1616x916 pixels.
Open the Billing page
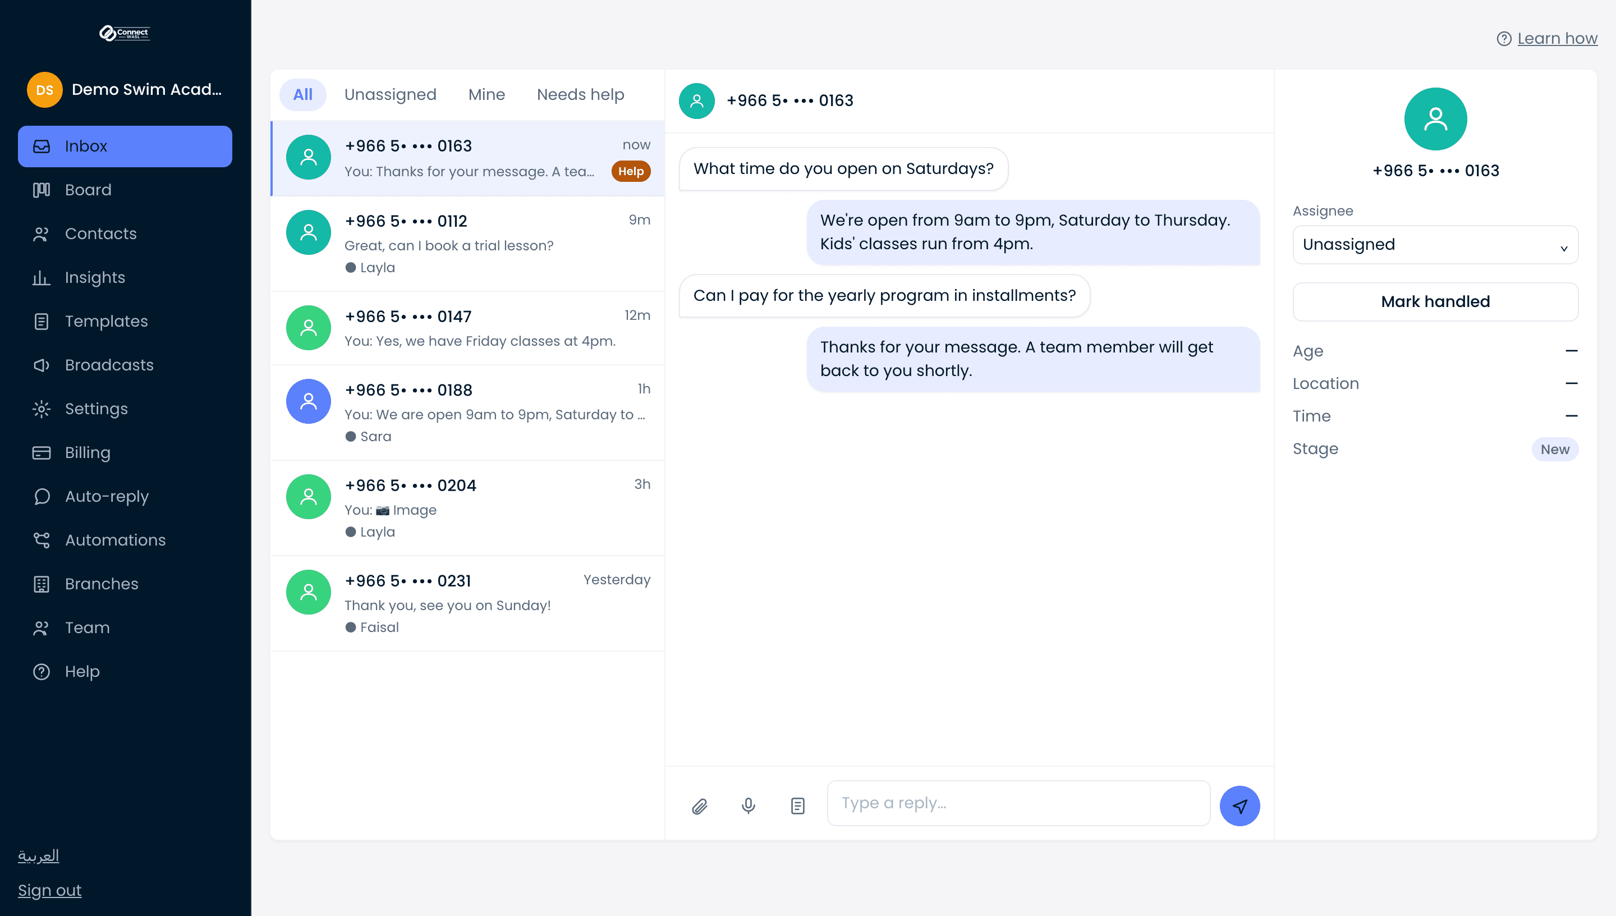pos(125,452)
